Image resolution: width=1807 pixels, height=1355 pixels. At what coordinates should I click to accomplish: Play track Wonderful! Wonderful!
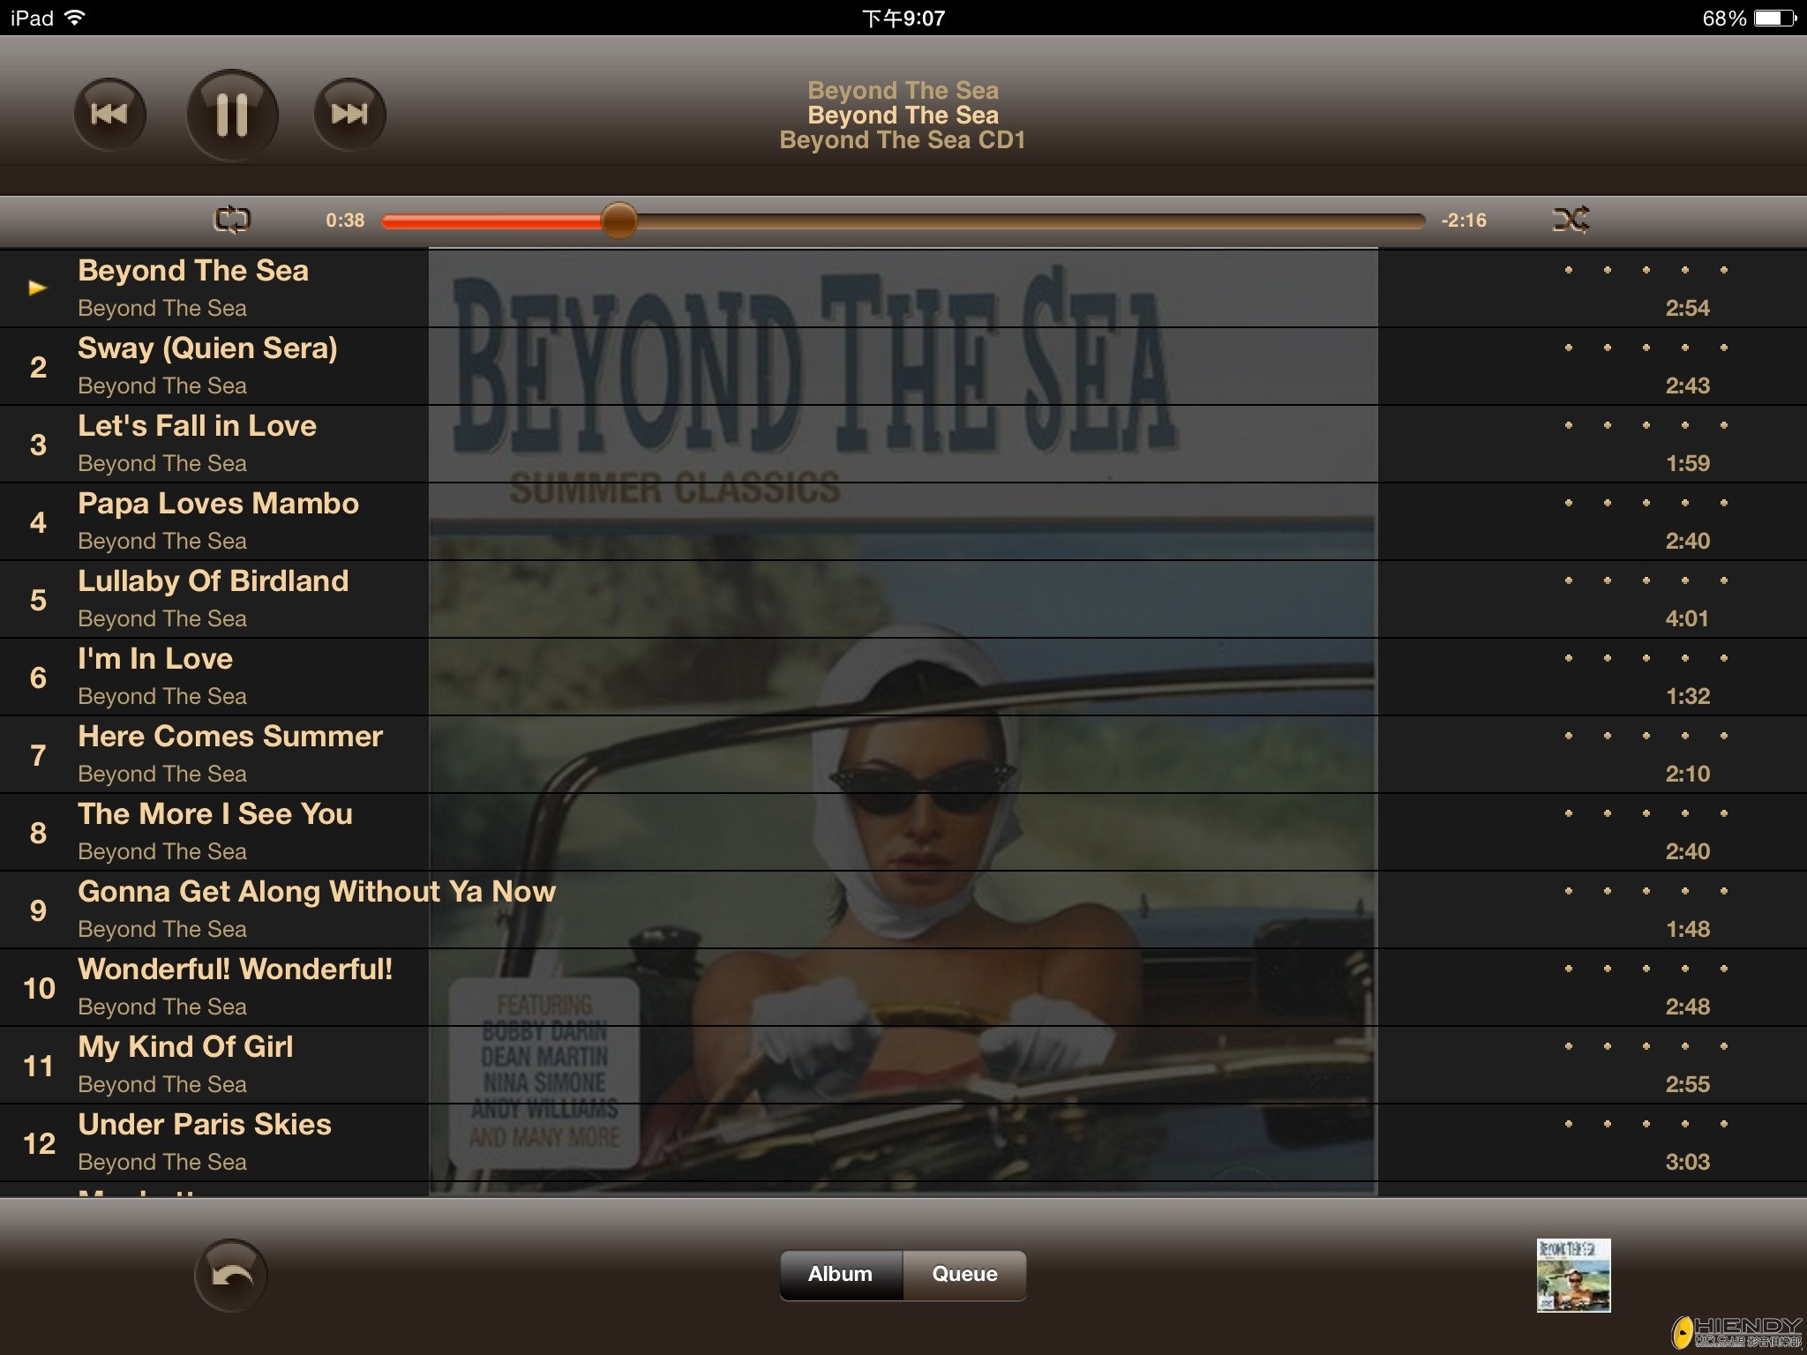point(903,988)
